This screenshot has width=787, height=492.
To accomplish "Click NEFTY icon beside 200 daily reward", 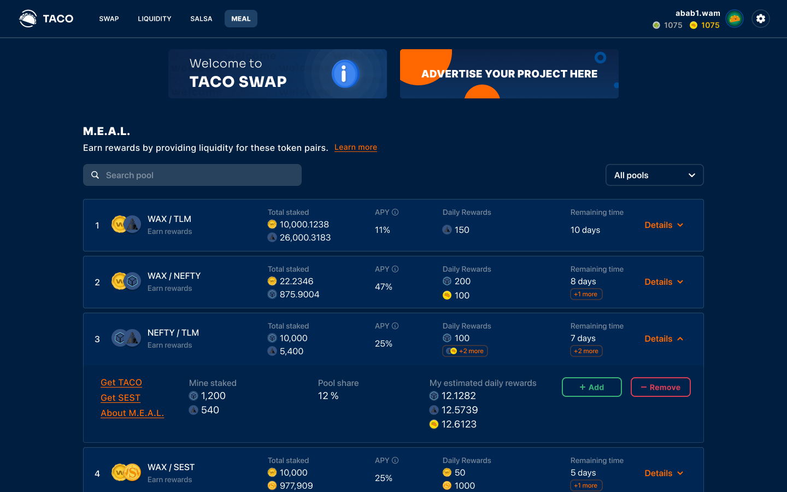I will pyautogui.click(x=447, y=281).
